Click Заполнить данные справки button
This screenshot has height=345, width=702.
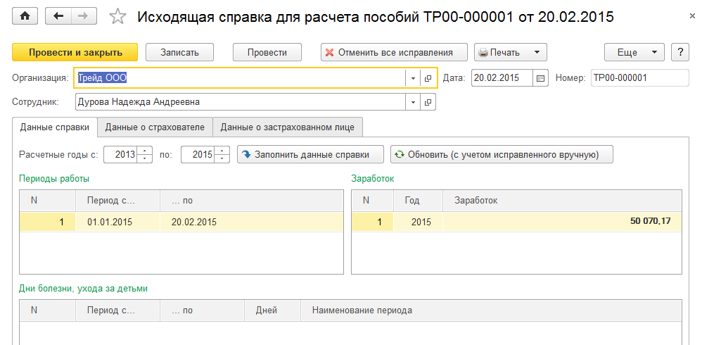click(x=311, y=155)
